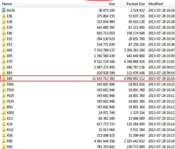Click modified date 2013-07-28 10:23

(161, 84)
